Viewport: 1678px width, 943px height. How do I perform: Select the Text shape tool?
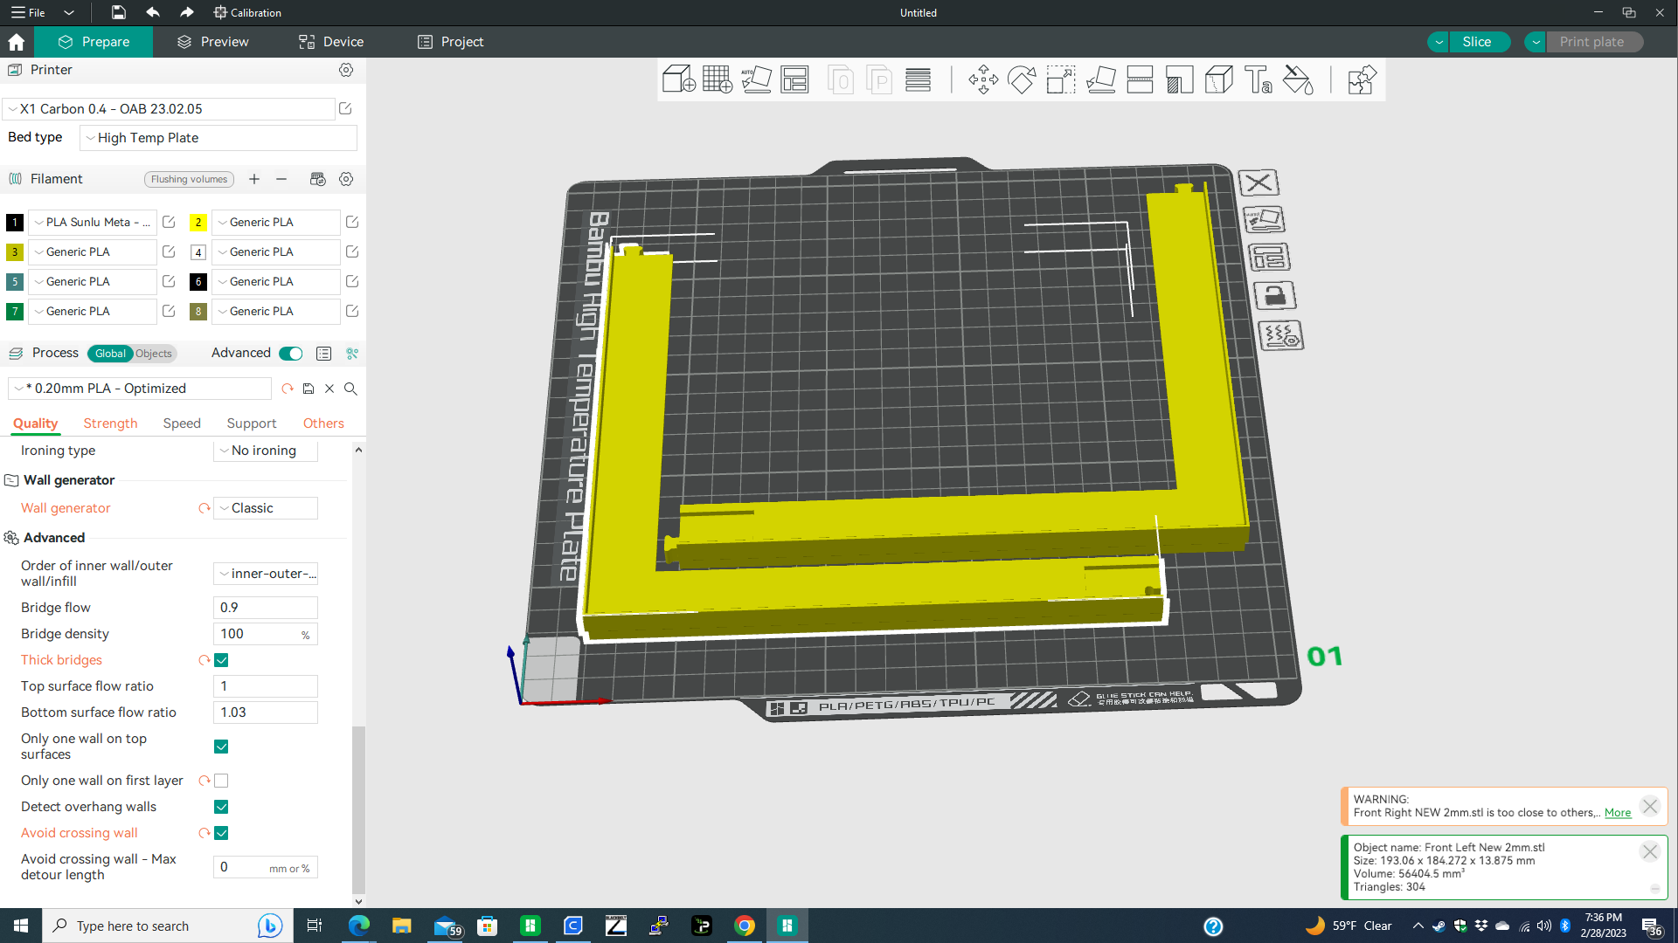[x=1258, y=79]
